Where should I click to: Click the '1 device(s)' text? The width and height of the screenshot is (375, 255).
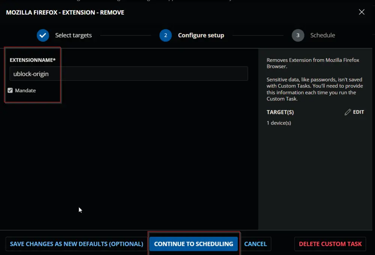(279, 123)
